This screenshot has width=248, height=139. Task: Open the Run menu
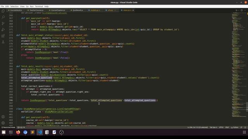tap(32, 7)
